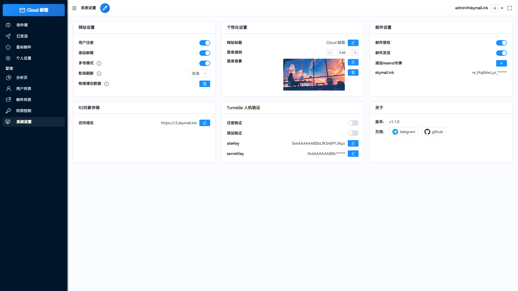Go to 已发送 sent mail
The height and width of the screenshot is (291, 518).
(x=34, y=36)
